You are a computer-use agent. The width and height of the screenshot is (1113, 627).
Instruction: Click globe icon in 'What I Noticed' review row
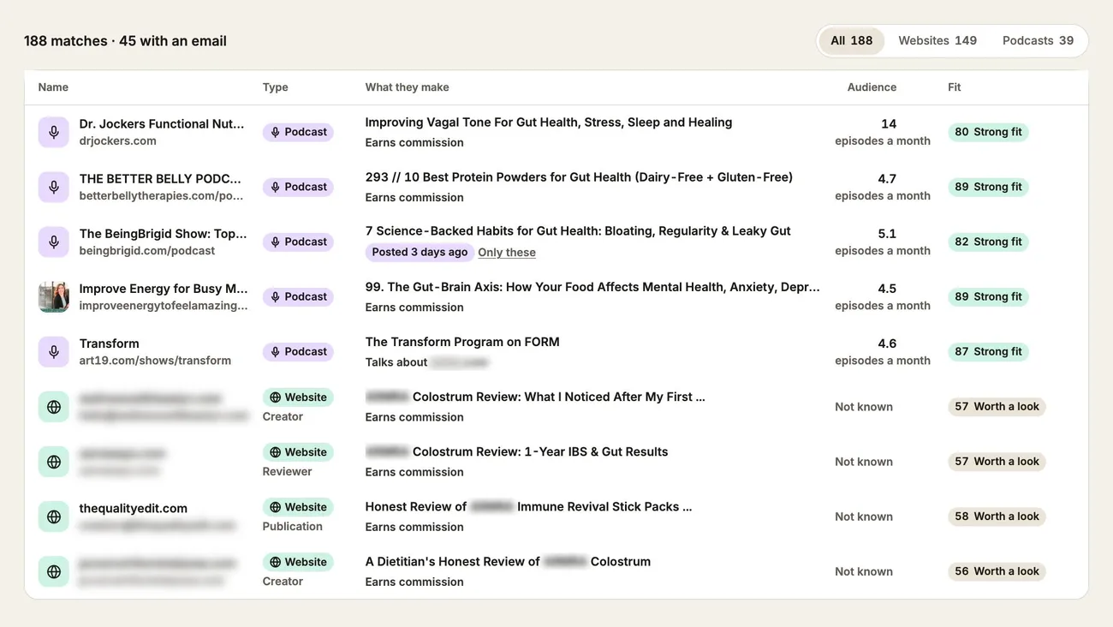coord(54,407)
